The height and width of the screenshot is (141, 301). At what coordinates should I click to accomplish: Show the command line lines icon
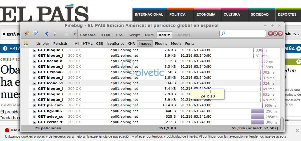[x=67, y=33]
